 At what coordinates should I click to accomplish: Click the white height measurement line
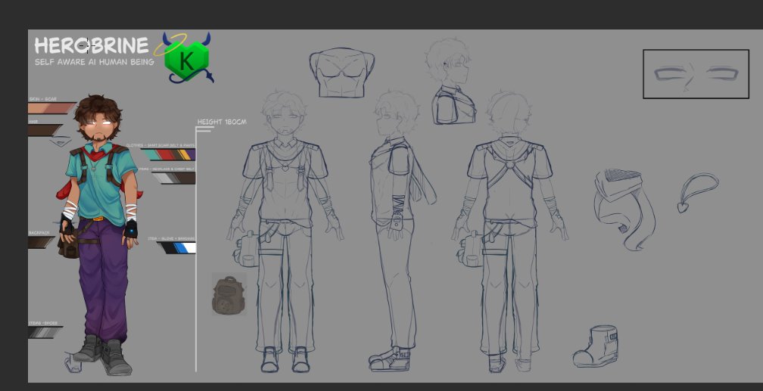tap(196, 249)
